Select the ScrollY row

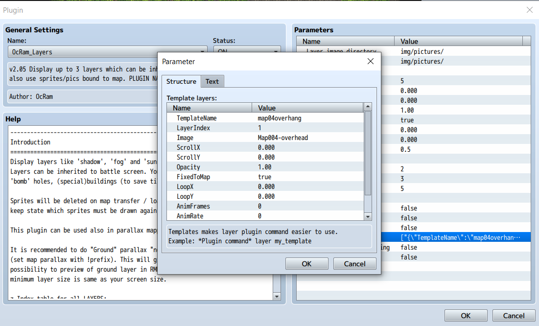[x=265, y=157]
